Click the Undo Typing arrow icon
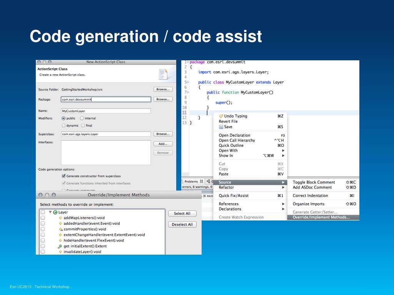 [x=221, y=116]
